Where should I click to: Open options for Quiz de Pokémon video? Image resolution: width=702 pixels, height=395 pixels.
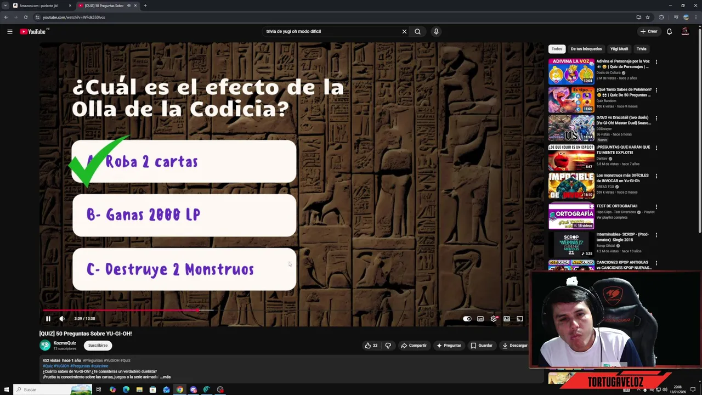pos(656,90)
